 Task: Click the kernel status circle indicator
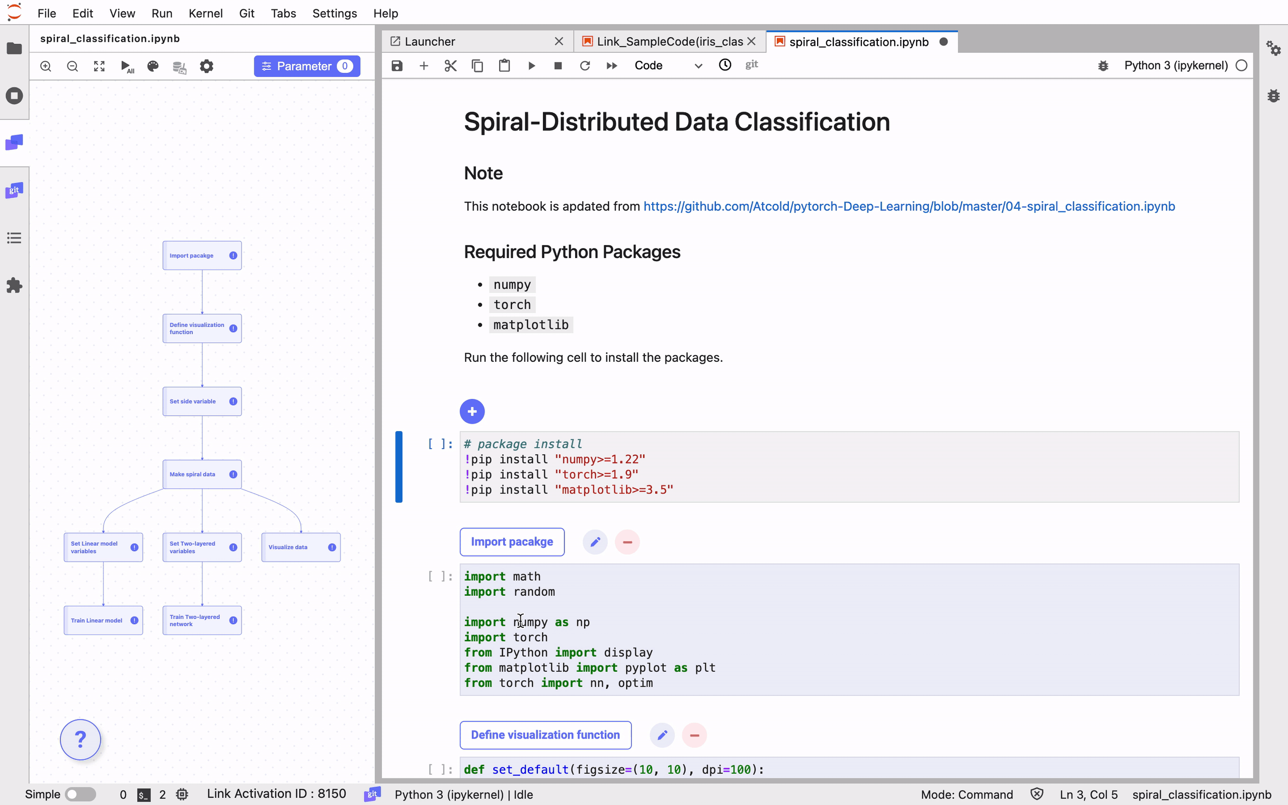coord(1241,65)
